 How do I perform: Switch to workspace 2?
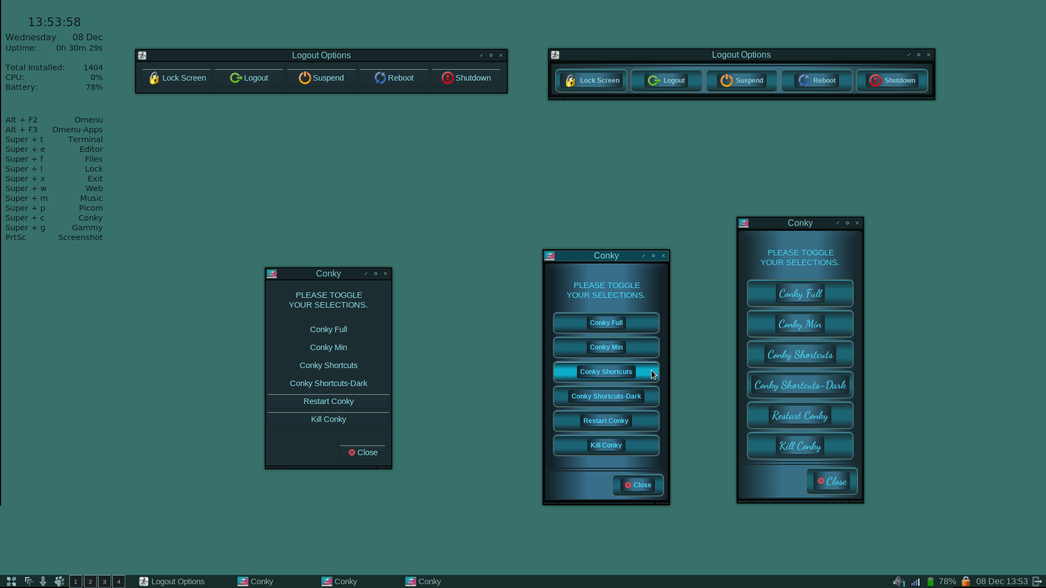point(90,581)
